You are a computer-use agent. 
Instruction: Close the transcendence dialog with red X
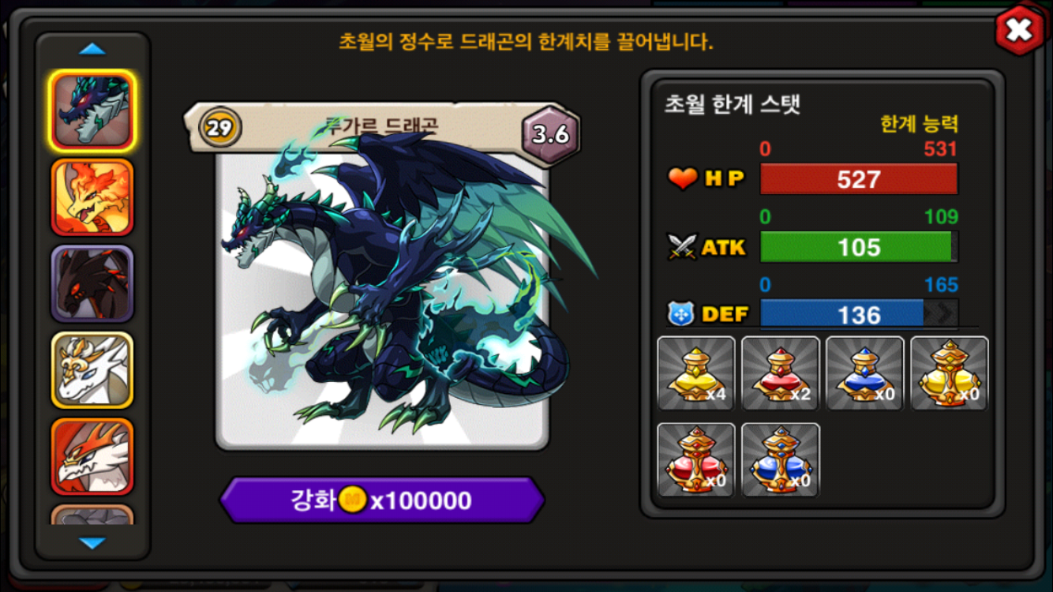tap(1019, 31)
